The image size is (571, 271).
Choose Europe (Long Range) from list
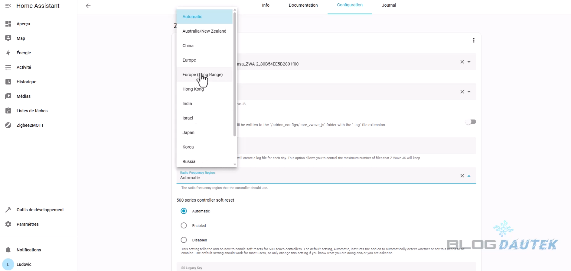click(x=202, y=75)
